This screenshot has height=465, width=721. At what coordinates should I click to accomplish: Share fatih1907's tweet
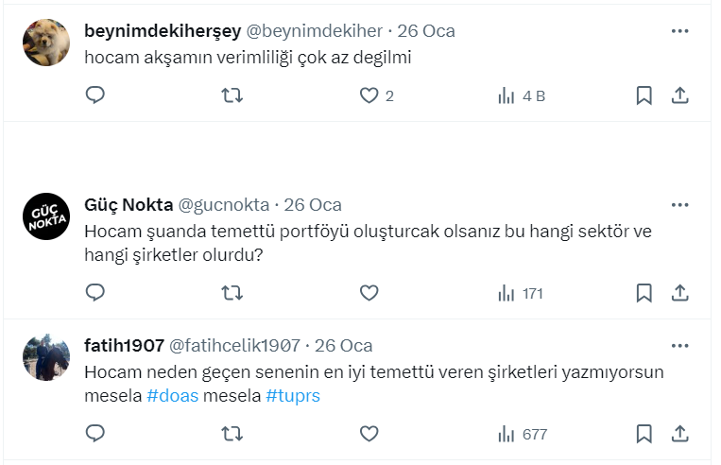point(679,434)
